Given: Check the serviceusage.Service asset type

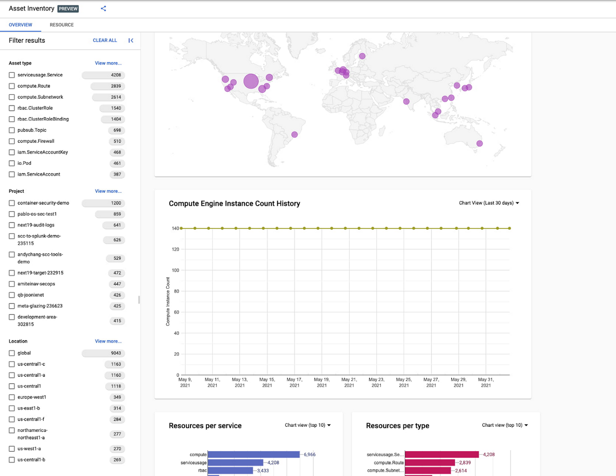Looking at the screenshot, I should tap(12, 75).
